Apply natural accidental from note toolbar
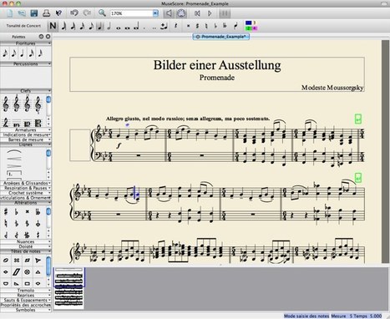This screenshot has height=319, width=390. click(x=206, y=26)
